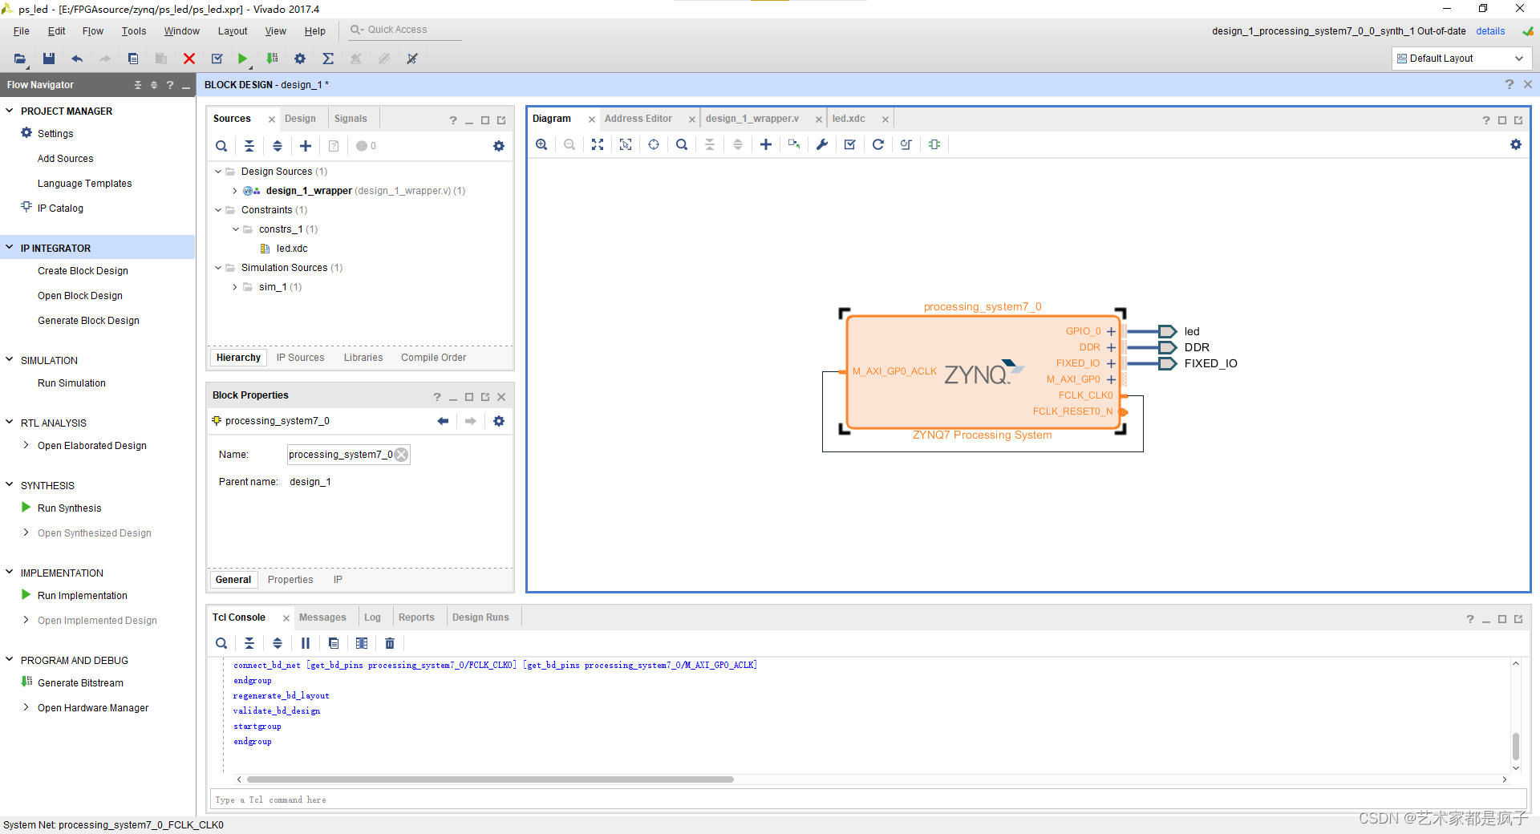The height and width of the screenshot is (834, 1540).
Task: Click Run Synthesis in Flow Navigator
Action: pos(70,508)
